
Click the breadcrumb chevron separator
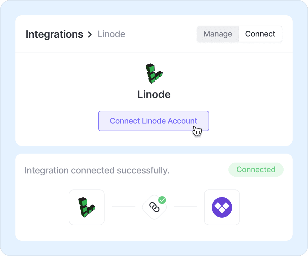pos(90,34)
